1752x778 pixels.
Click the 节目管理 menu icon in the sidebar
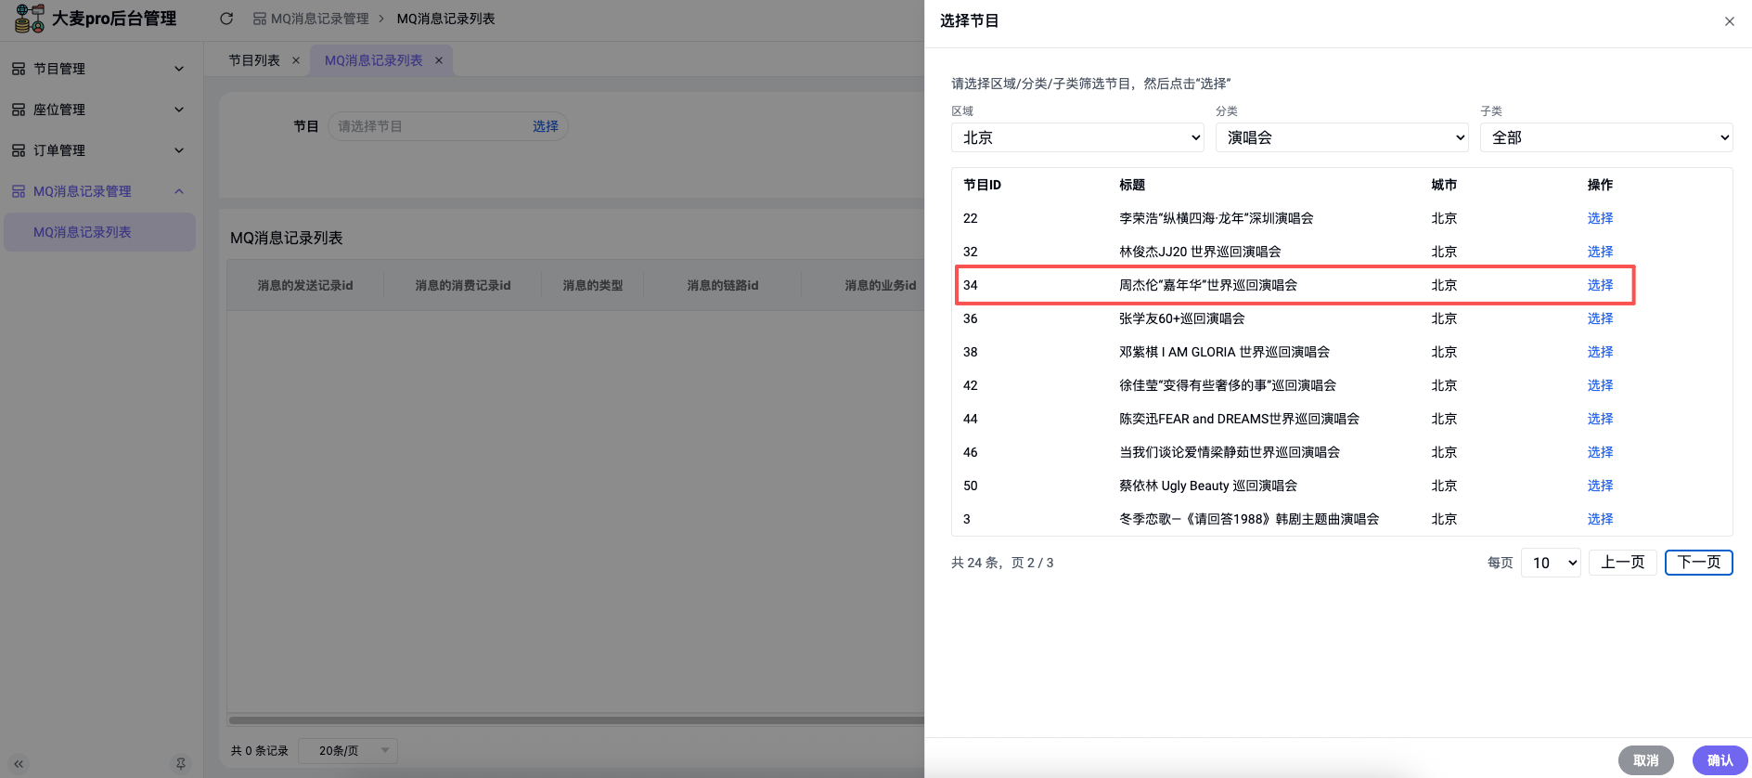pyautogui.click(x=19, y=69)
